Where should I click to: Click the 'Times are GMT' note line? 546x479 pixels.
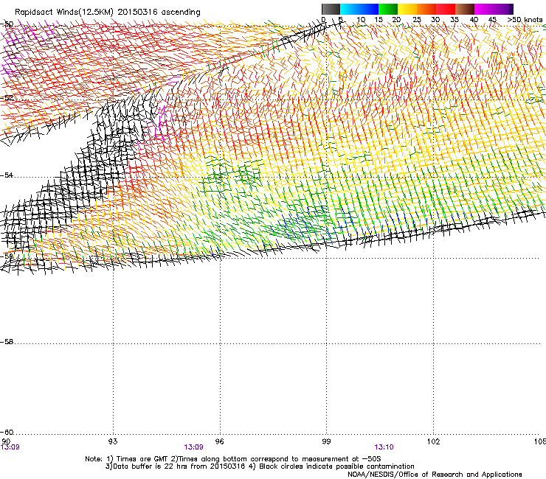(233, 459)
